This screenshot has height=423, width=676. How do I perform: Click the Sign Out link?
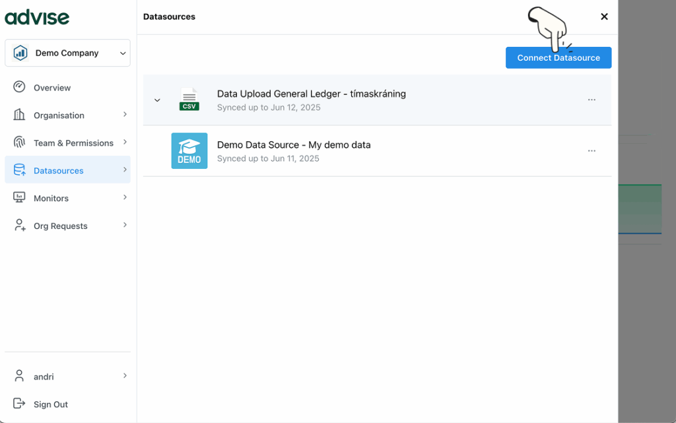pyautogui.click(x=51, y=405)
